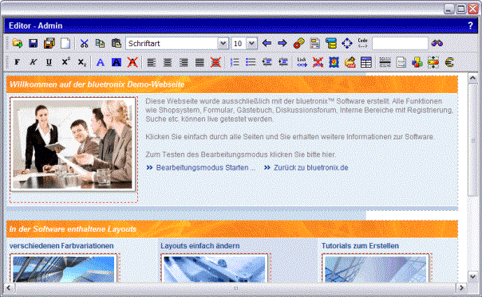Image resolution: width=482 pixels, height=297 pixels.
Task: Click the remove link red X icon
Action: (x=318, y=62)
